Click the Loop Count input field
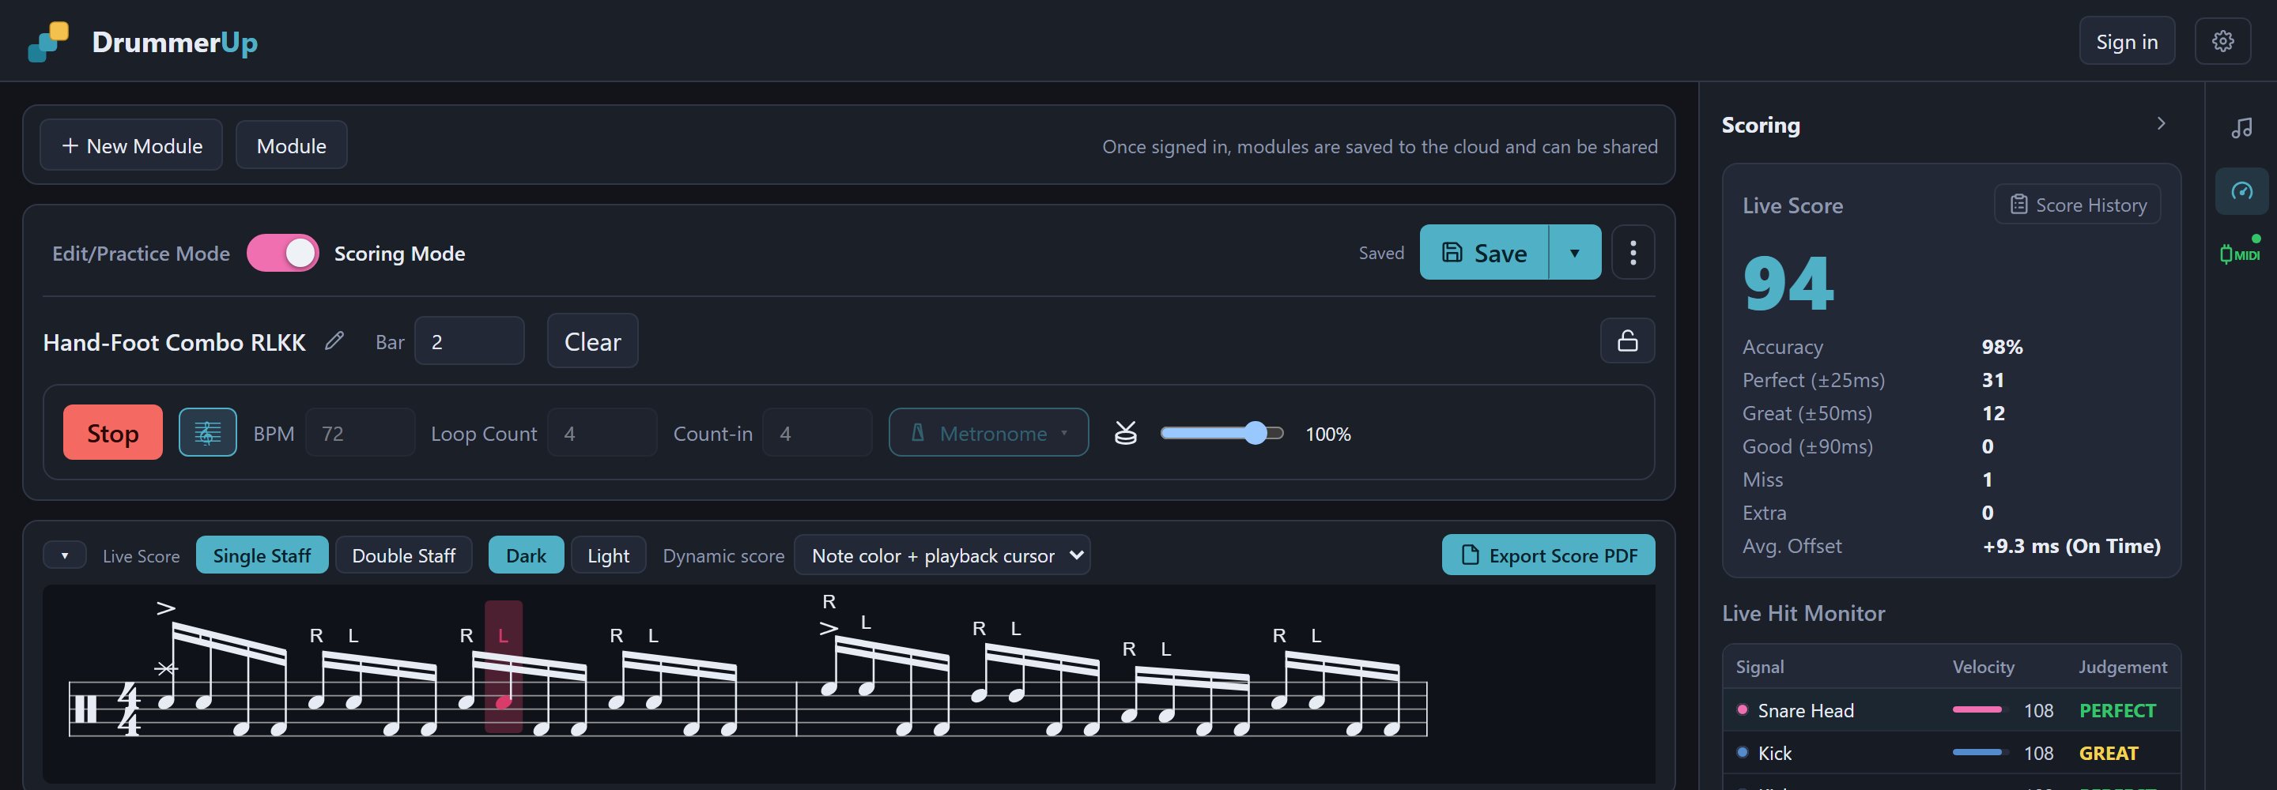Image resolution: width=2277 pixels, height=790 pixels. (x=602, y=432)
